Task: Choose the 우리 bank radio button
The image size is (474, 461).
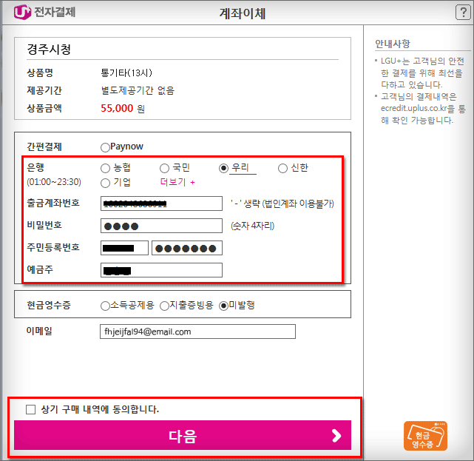Action: [x=223, y=168]
